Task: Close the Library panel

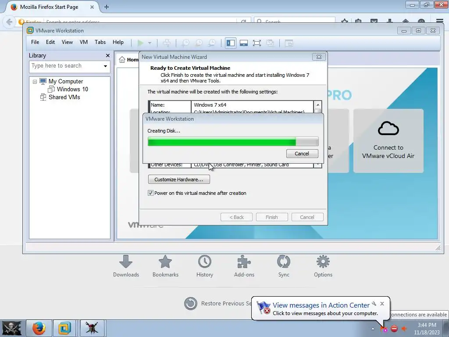Action: (108, 56)
